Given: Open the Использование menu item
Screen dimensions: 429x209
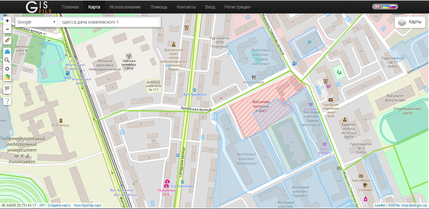Looking at the screenshot, I should pyautogui.click(x=125, y=7).
